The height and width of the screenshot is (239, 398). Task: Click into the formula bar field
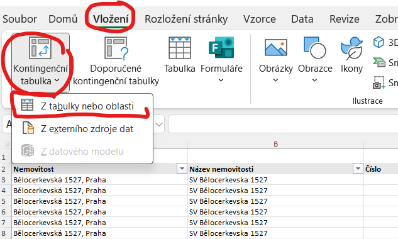coord(283,124)
